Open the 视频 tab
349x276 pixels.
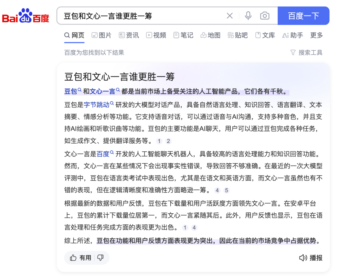coord(156,35)
